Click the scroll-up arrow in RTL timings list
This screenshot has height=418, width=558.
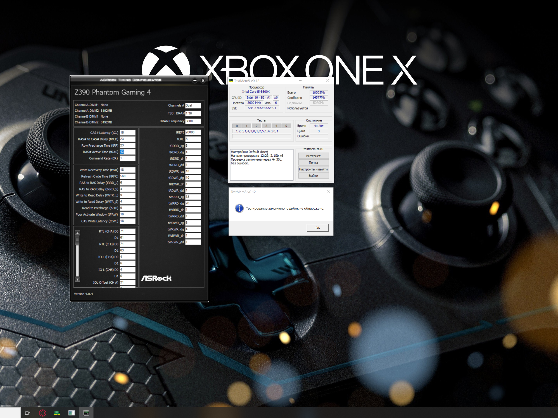click(78, 233)
